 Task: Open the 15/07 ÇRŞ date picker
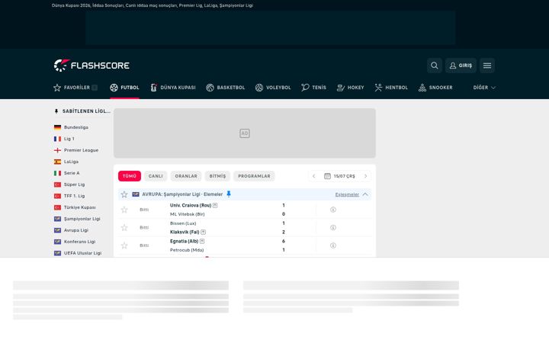(339, 176)
